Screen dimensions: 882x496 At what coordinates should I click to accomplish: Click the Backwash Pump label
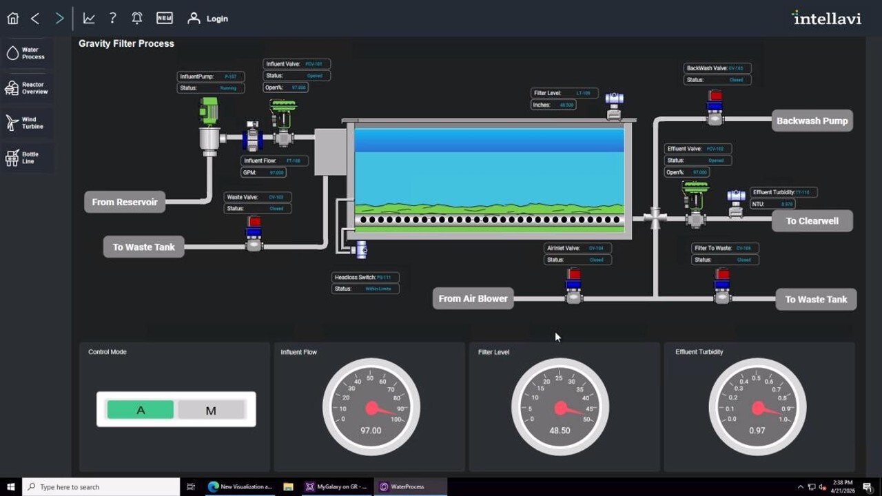point(812,121)
